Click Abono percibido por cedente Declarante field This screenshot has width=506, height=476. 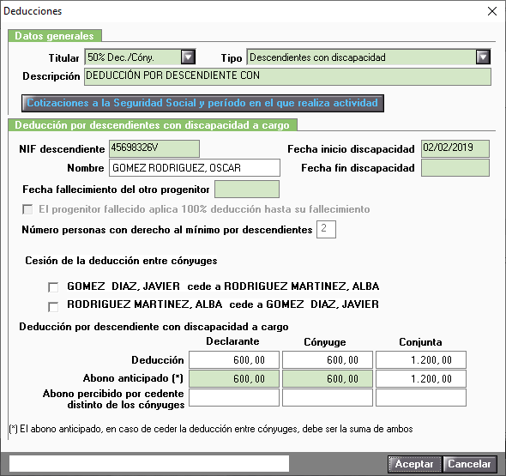[234, 397]
